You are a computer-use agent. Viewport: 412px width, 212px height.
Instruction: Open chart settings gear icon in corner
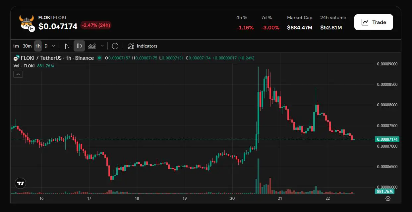[x=388, y=198]
